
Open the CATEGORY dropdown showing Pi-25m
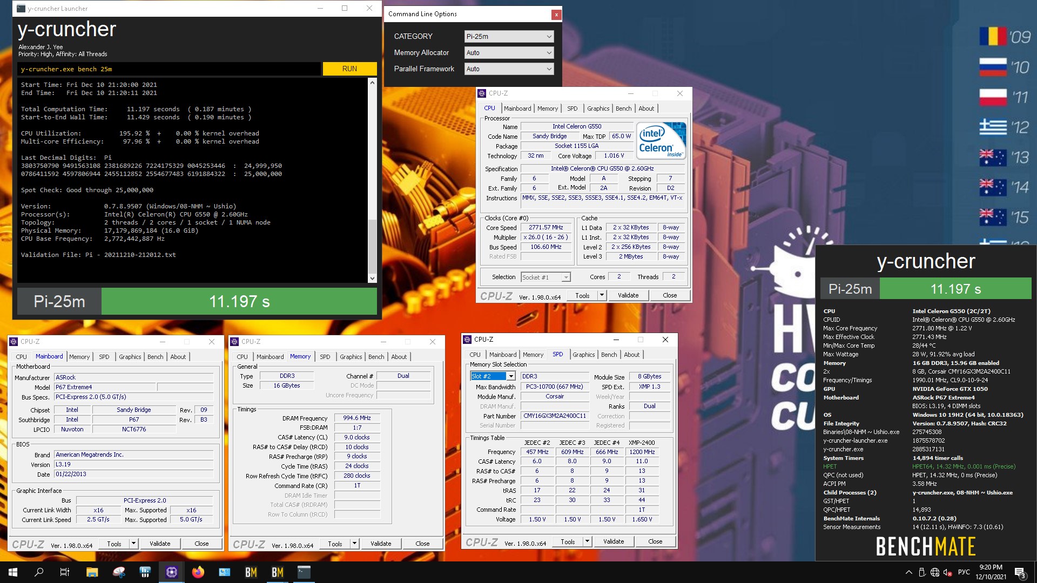pyautogui.click(x=509, y=36)
